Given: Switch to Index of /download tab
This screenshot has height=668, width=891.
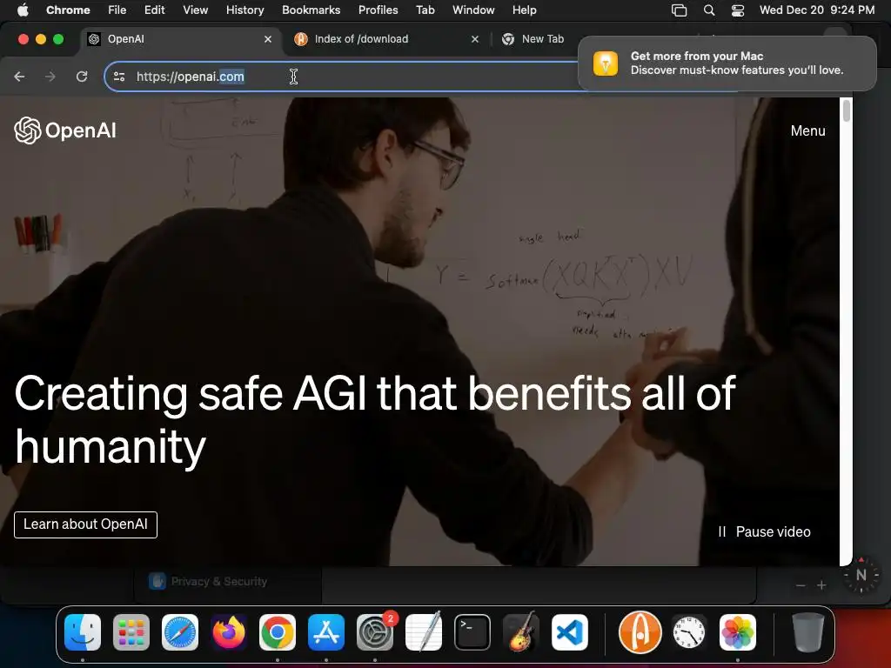Looking at the screenshot, I should pyautogui.click(x=386, y=39).
